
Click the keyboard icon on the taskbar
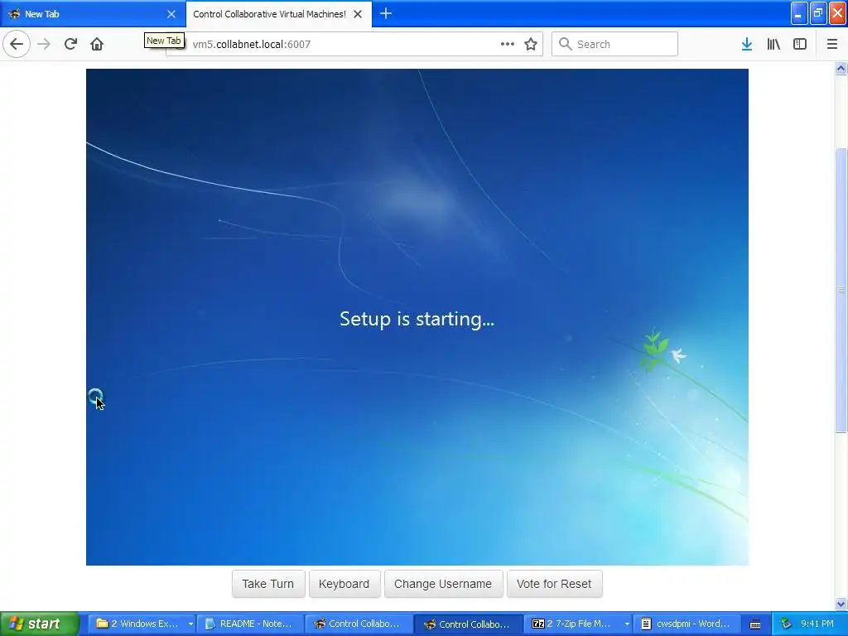click(x=755, y=624)
